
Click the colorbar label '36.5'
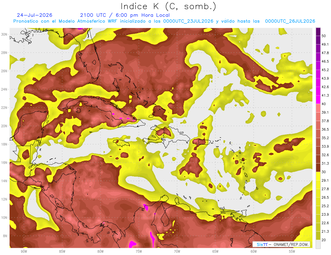(325, 129)
